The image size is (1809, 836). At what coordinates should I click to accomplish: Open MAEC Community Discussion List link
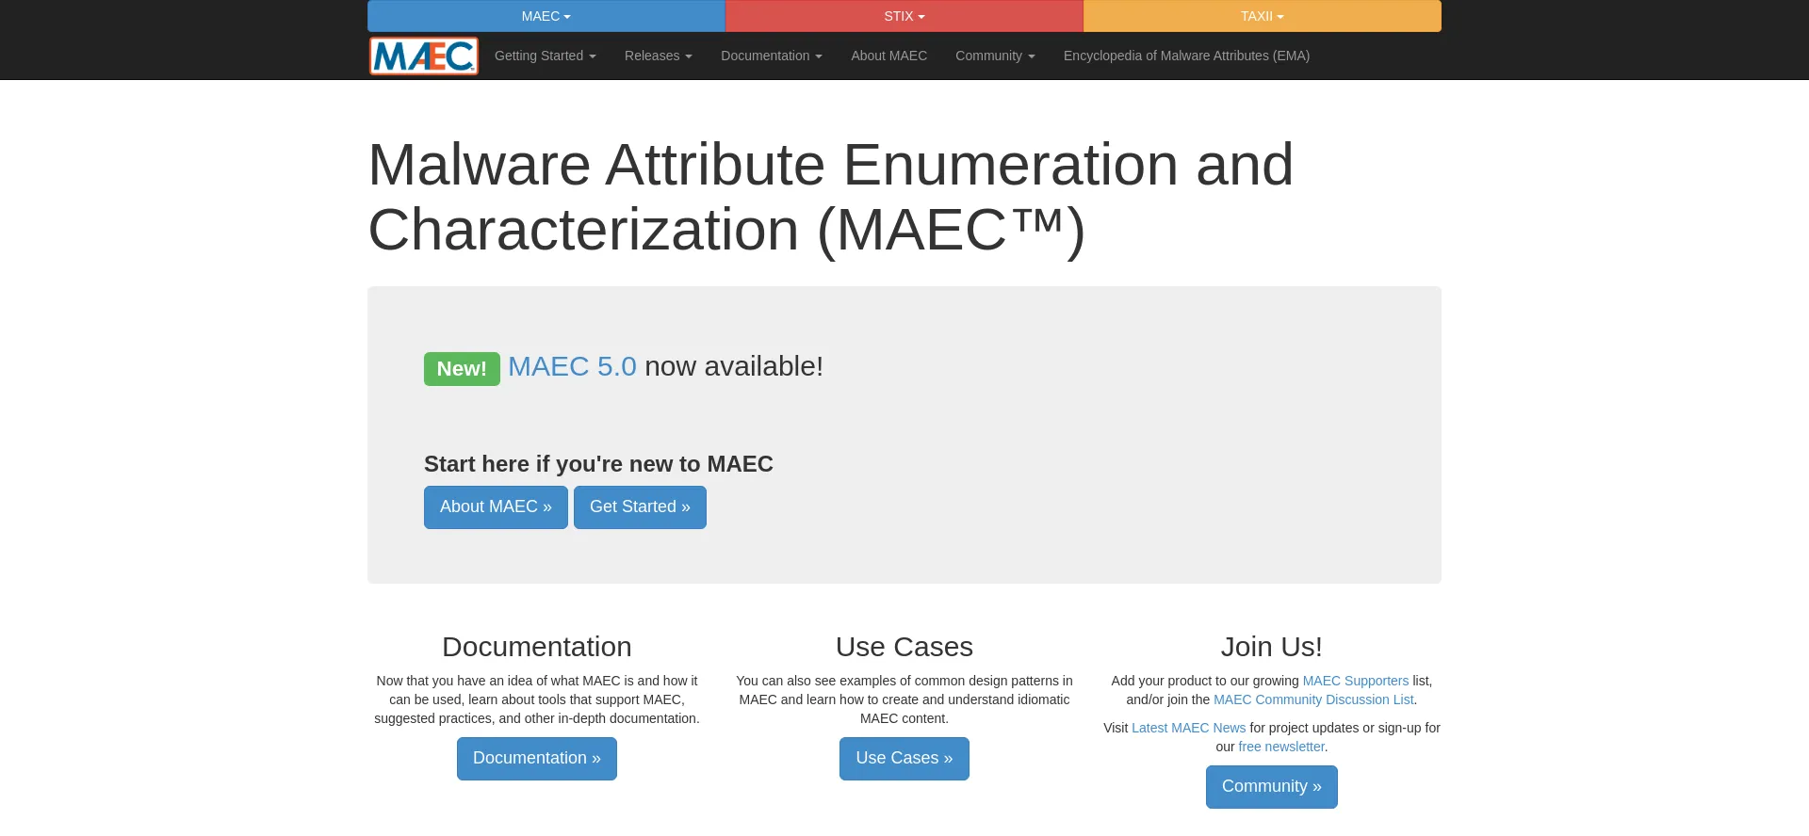pyautogui.click(x=1313, y=699)
